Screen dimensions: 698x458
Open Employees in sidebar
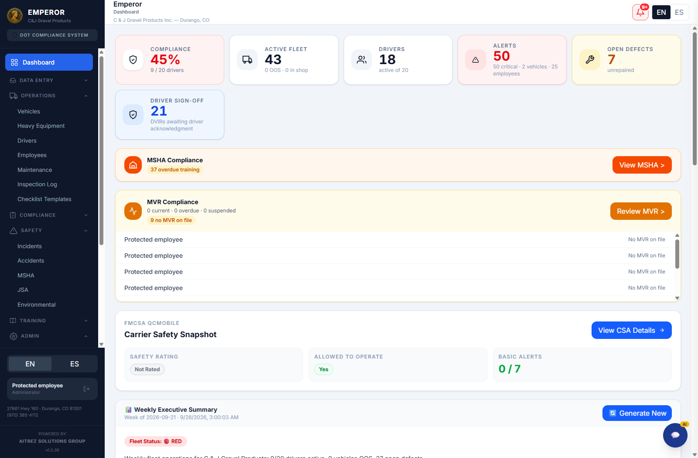[32, 155]
